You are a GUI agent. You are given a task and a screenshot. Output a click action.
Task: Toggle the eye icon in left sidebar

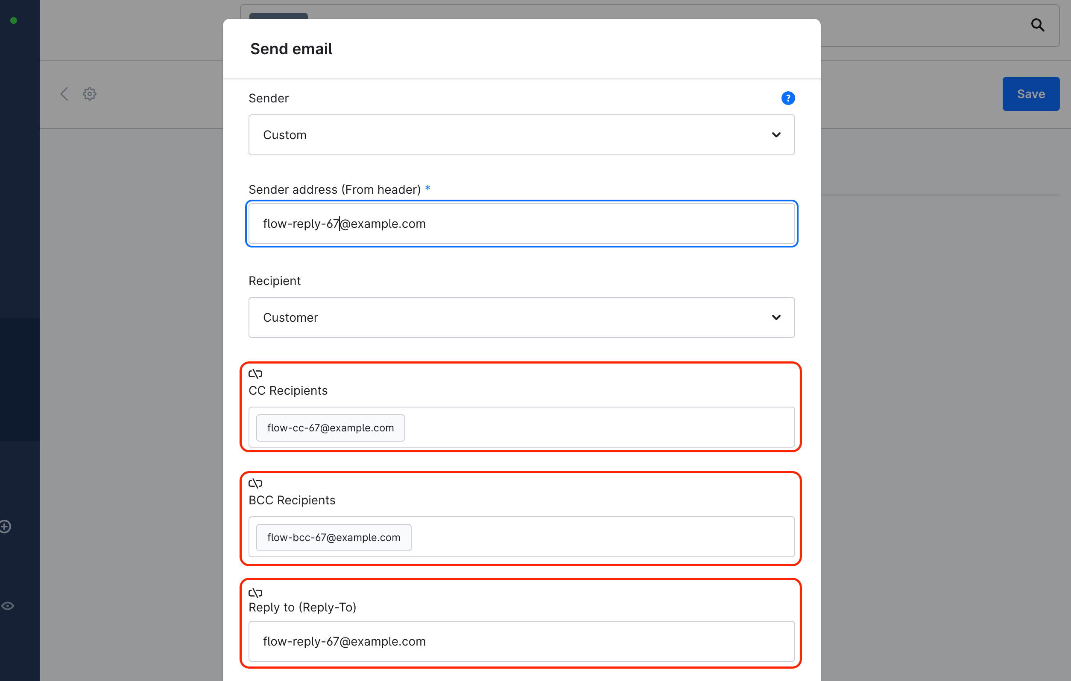pos(8,606)
